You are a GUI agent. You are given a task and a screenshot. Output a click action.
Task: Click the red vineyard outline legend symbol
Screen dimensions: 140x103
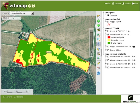click(x=109, y=24)
